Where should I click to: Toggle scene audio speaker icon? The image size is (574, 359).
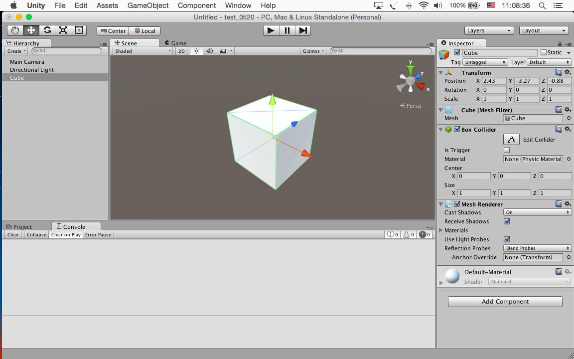209,51
